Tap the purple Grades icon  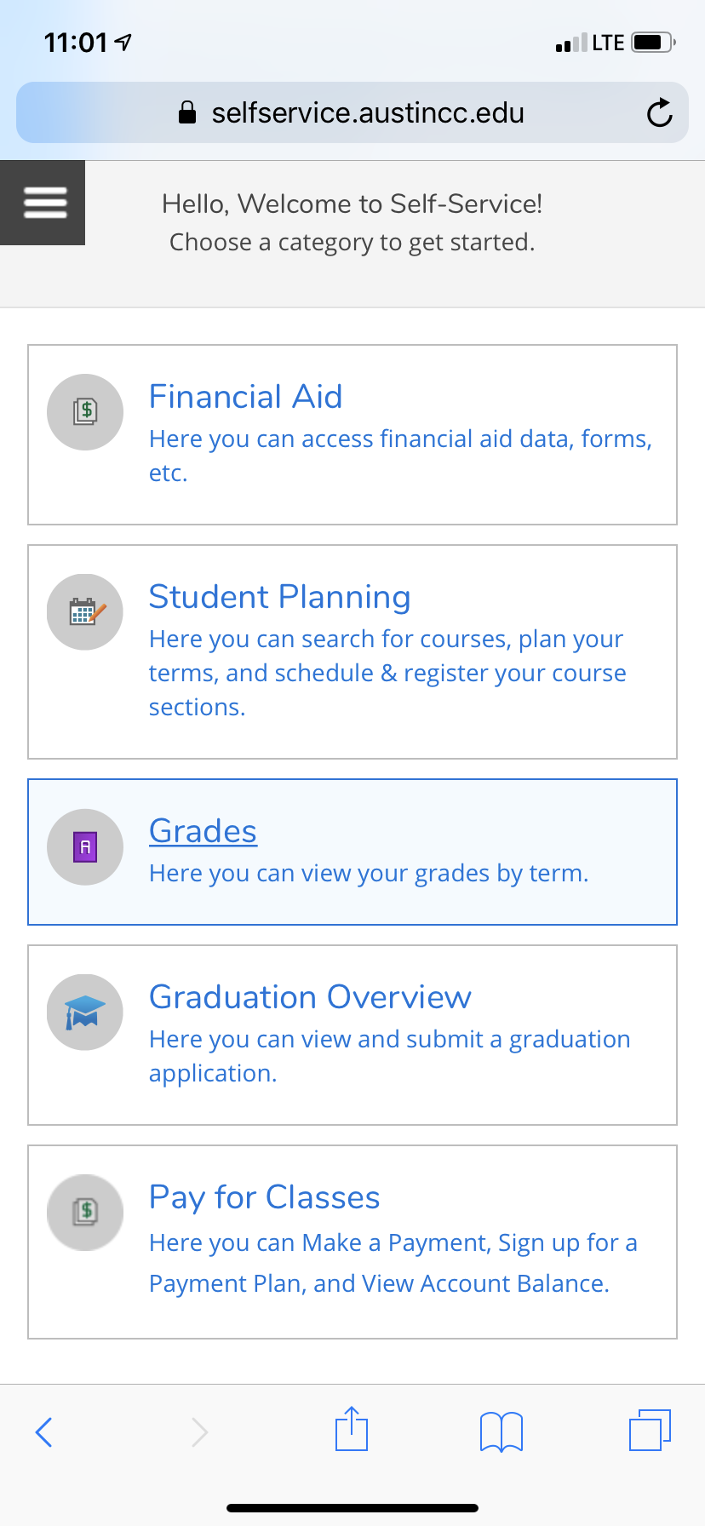tap(85, 847)
